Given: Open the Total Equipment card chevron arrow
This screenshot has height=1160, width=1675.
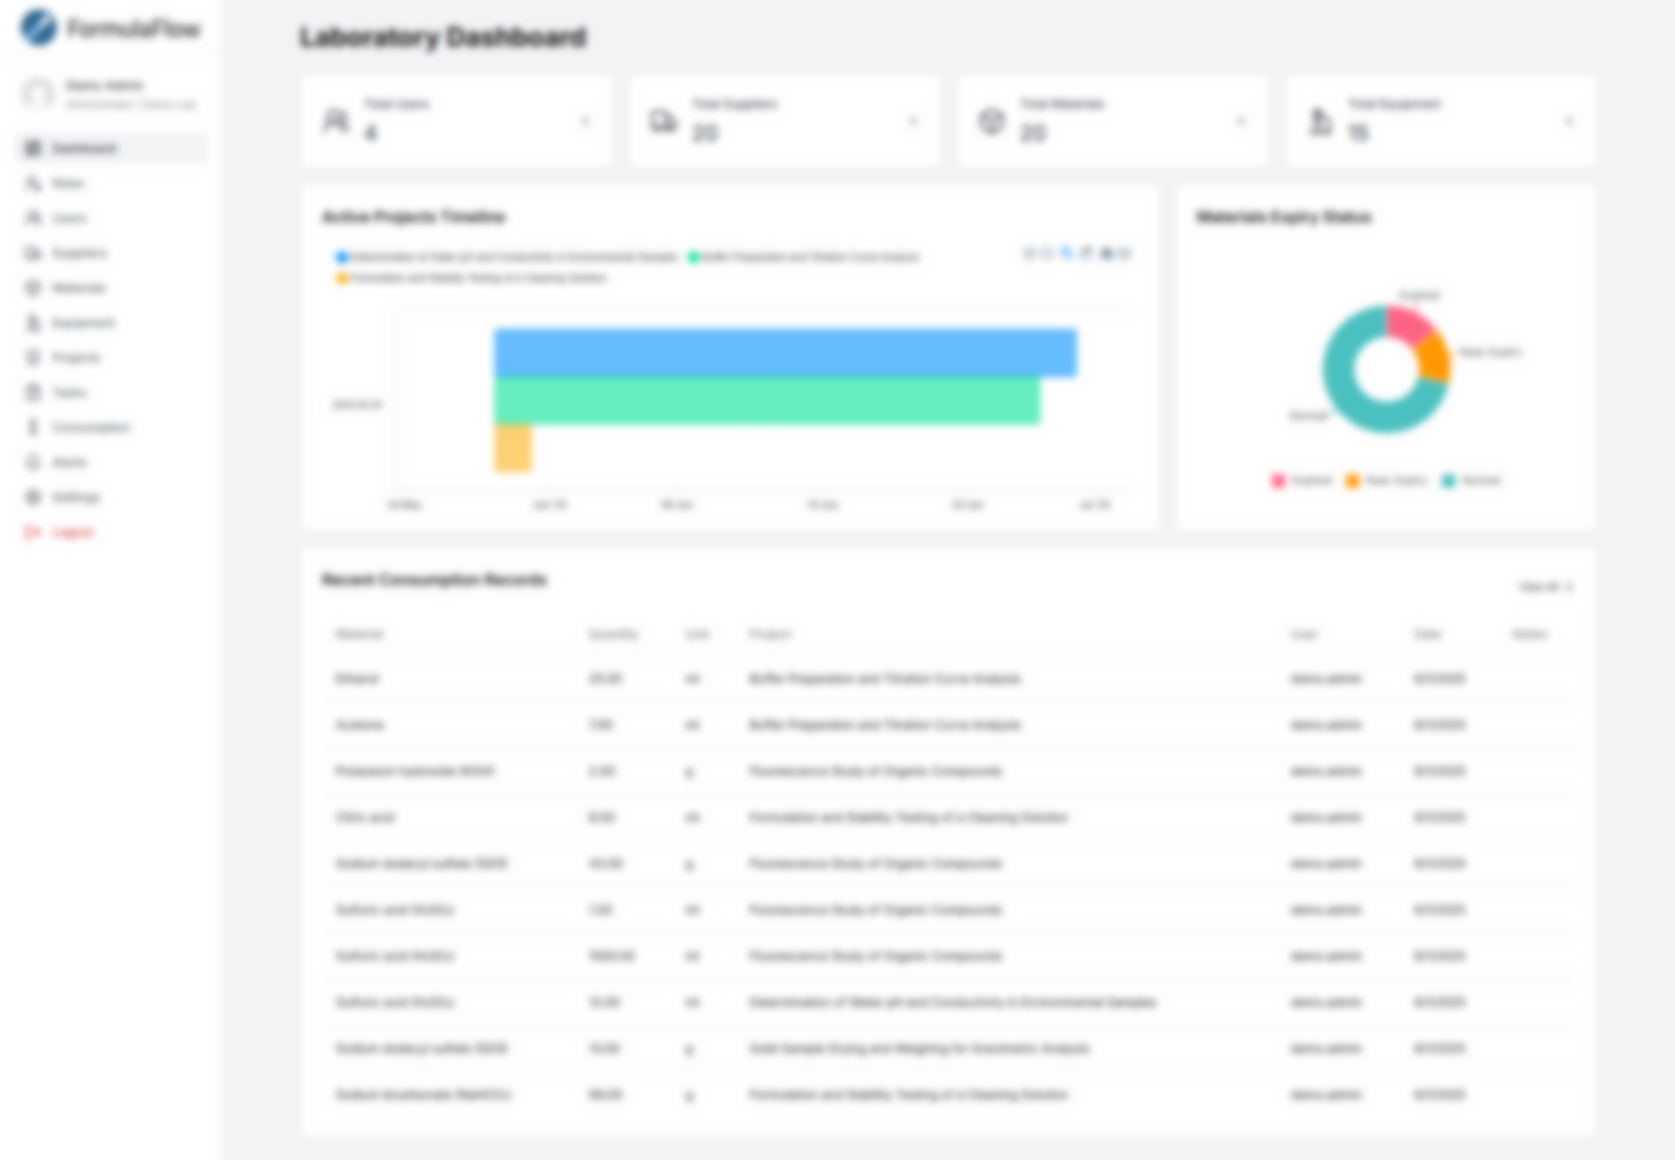Looking at the screenshot, I should point(1570,122).
